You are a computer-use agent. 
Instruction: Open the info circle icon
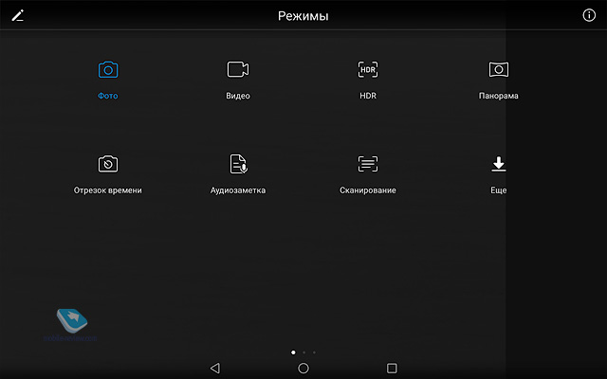coord(589,16)
